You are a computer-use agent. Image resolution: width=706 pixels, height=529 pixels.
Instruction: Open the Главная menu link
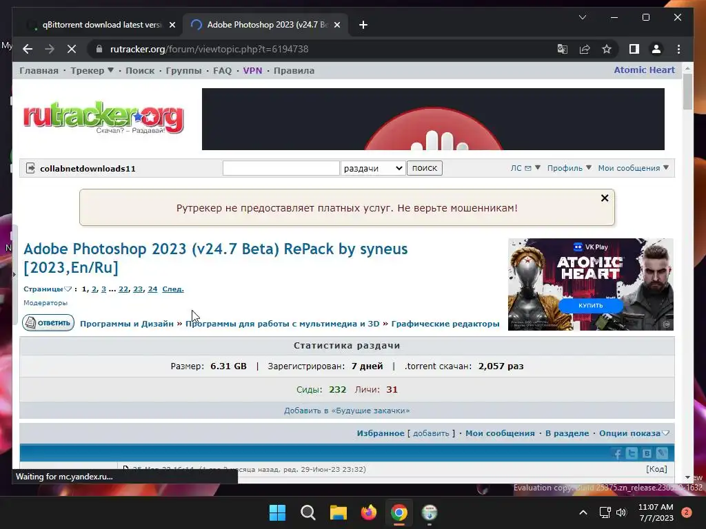click(39, 71)
